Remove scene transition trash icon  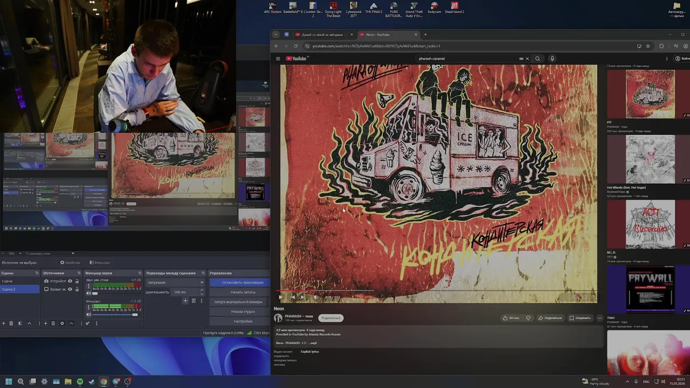point(194,301)
